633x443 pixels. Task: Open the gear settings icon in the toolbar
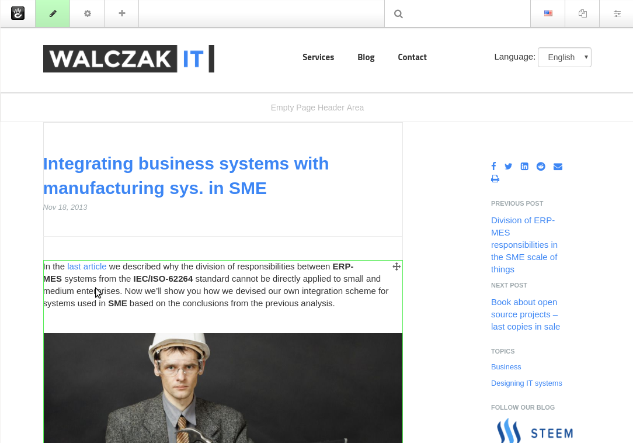point(86,13)
